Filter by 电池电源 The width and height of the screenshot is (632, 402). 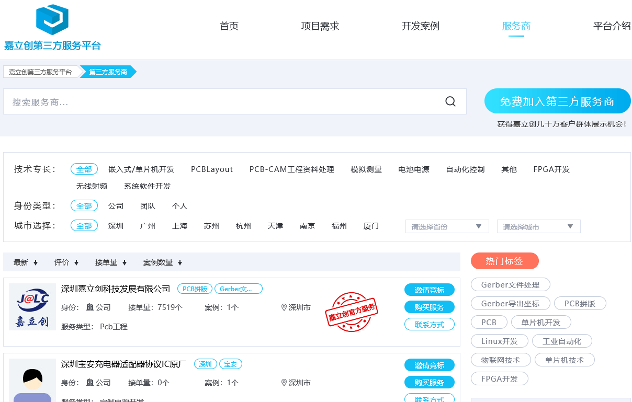click(x=414, y=169)
